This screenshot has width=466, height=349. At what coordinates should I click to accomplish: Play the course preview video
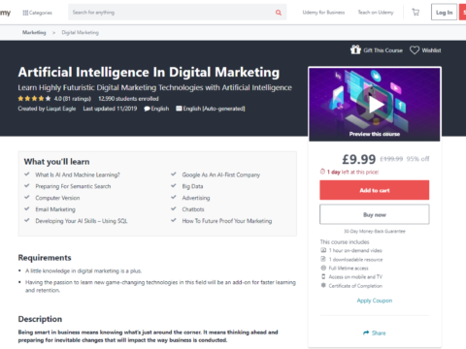coord(375,105)
